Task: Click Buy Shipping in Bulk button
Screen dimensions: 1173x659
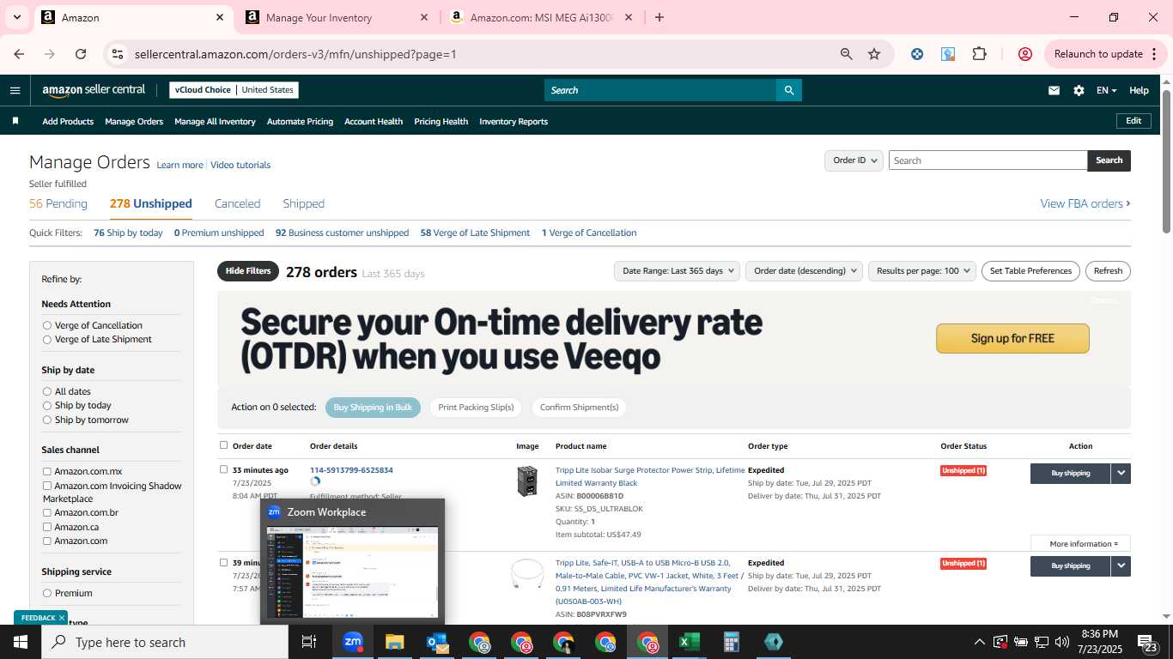Action: click(x=373, y=408)
